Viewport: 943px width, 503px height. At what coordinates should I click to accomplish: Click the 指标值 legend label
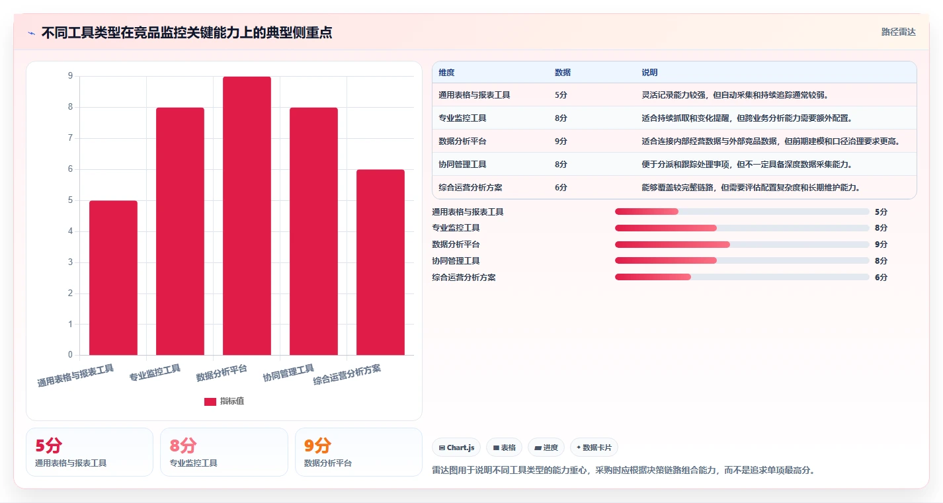pos(232,401)
